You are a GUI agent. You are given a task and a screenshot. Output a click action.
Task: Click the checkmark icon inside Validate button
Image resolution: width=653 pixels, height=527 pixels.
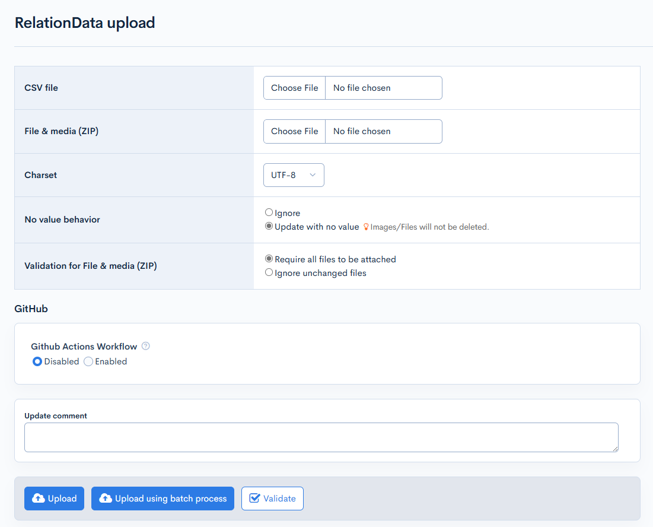click(x=257, y=499)
